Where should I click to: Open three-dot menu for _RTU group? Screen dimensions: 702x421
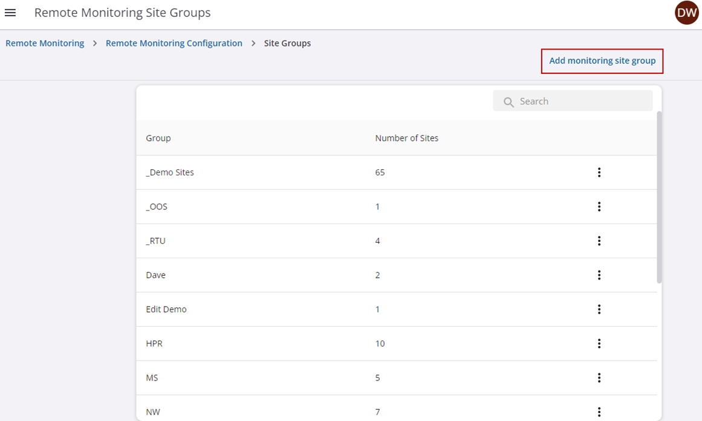pos(599,241)
